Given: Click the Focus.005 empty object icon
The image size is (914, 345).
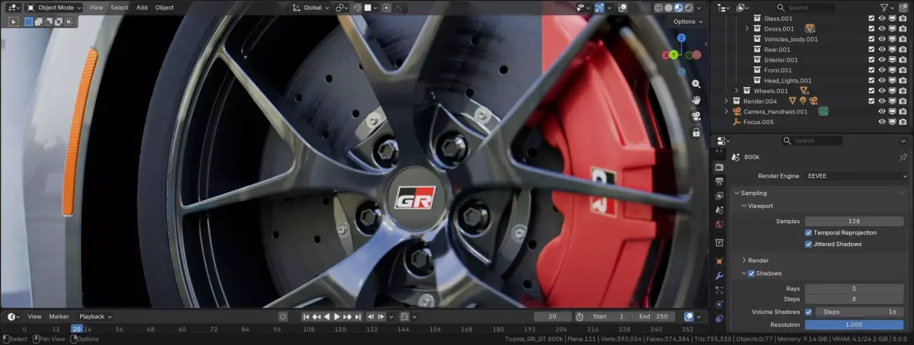Looking at the screenshot, I should point(737,122).
